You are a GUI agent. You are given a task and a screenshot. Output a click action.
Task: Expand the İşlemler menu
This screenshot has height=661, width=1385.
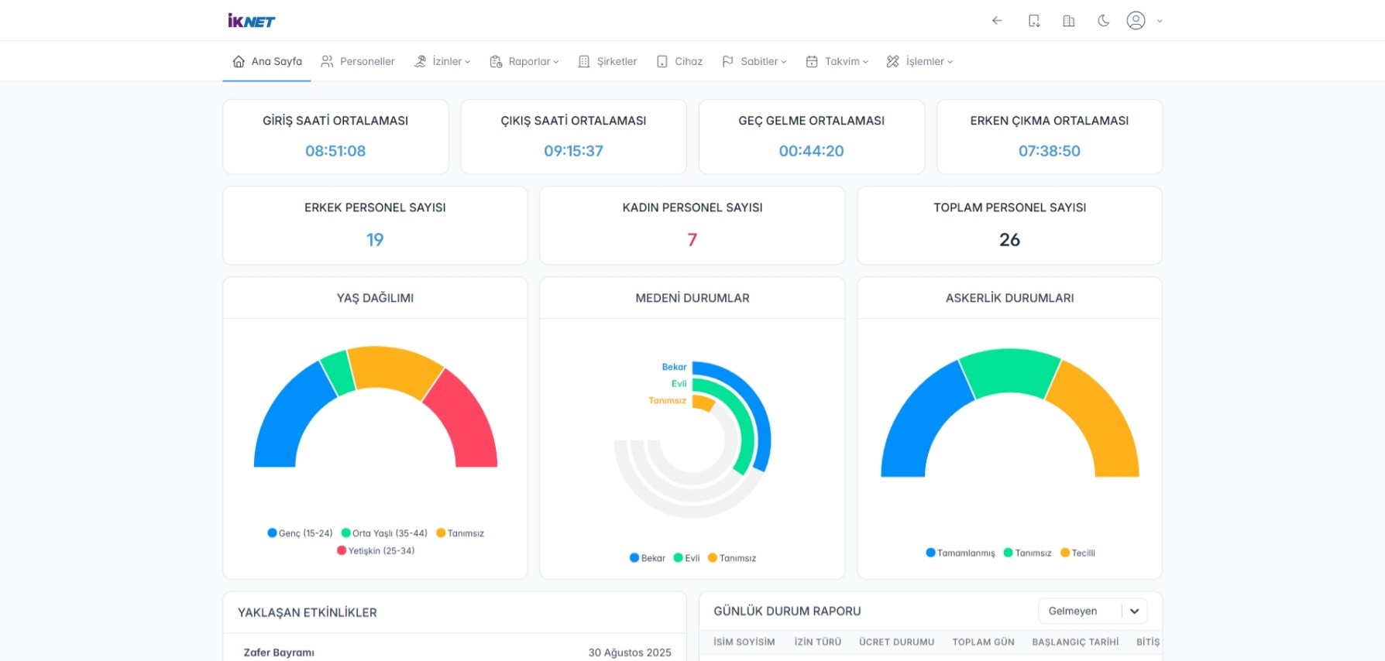point(919,61)
